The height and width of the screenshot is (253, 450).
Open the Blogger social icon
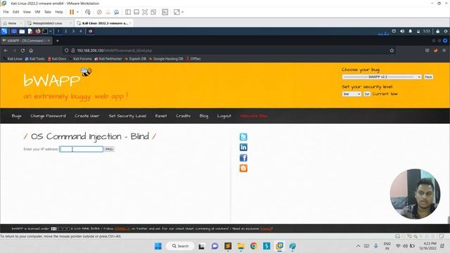pos(243,168)
